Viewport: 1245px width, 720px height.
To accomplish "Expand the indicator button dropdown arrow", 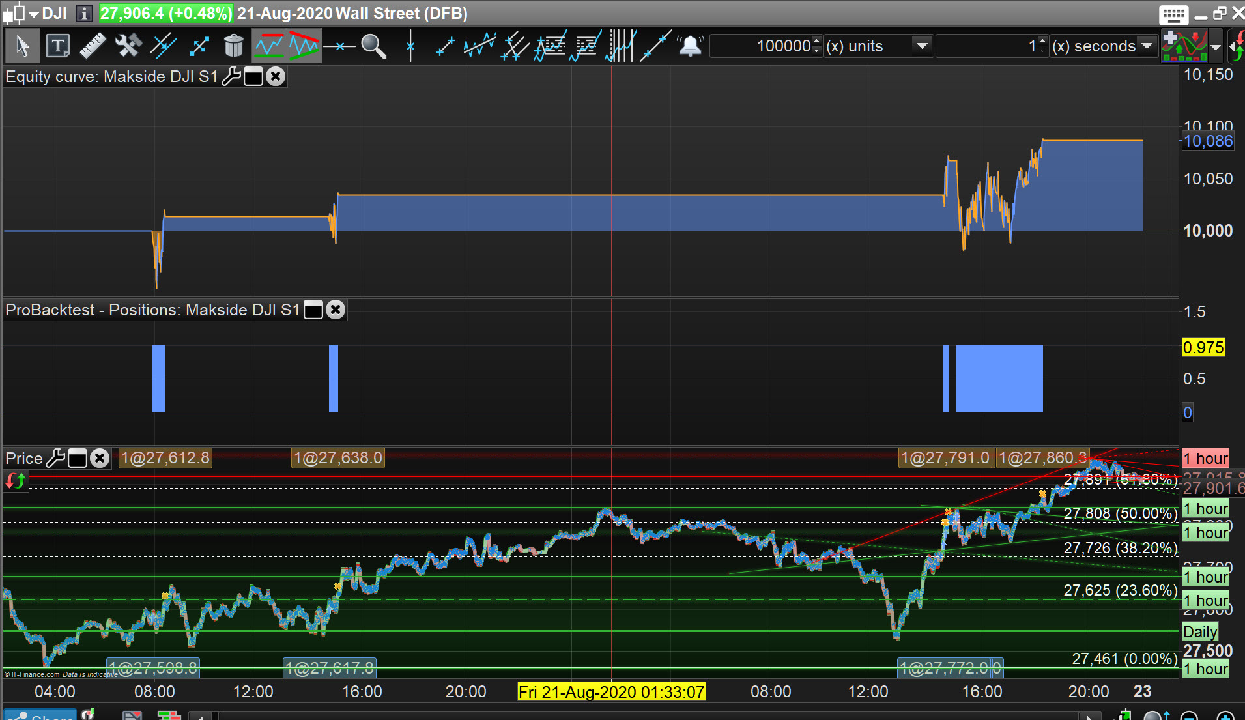I will tap(1216, 47).
